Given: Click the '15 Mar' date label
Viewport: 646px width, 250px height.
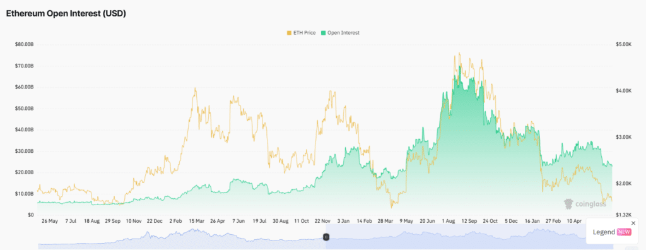Looking at the screenshot, I should click(x=197, y=221).
